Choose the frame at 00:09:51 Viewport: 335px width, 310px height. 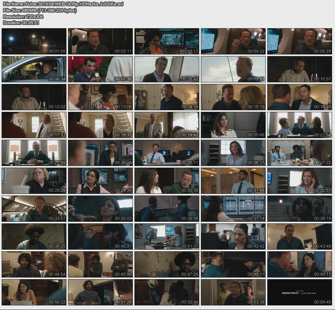pyautogui.click(x=233, y=69)
